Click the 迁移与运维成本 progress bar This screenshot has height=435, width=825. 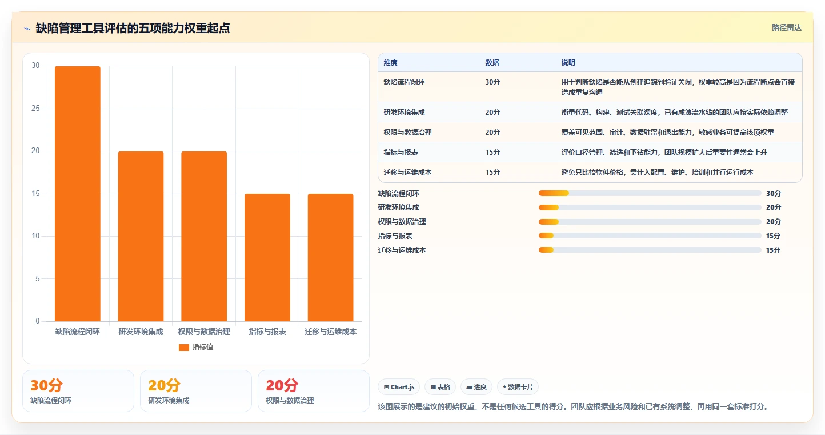(650, 250)
